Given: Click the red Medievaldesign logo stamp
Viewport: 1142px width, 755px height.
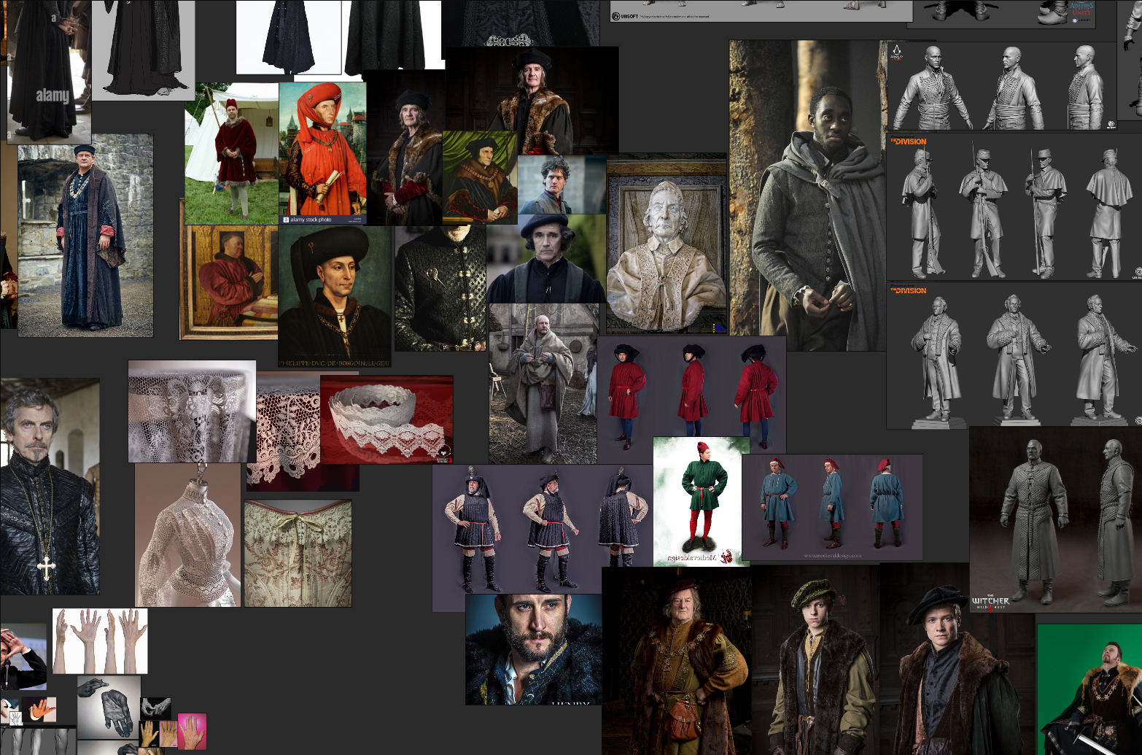Looking at the screenshot, I should (726, 557).
